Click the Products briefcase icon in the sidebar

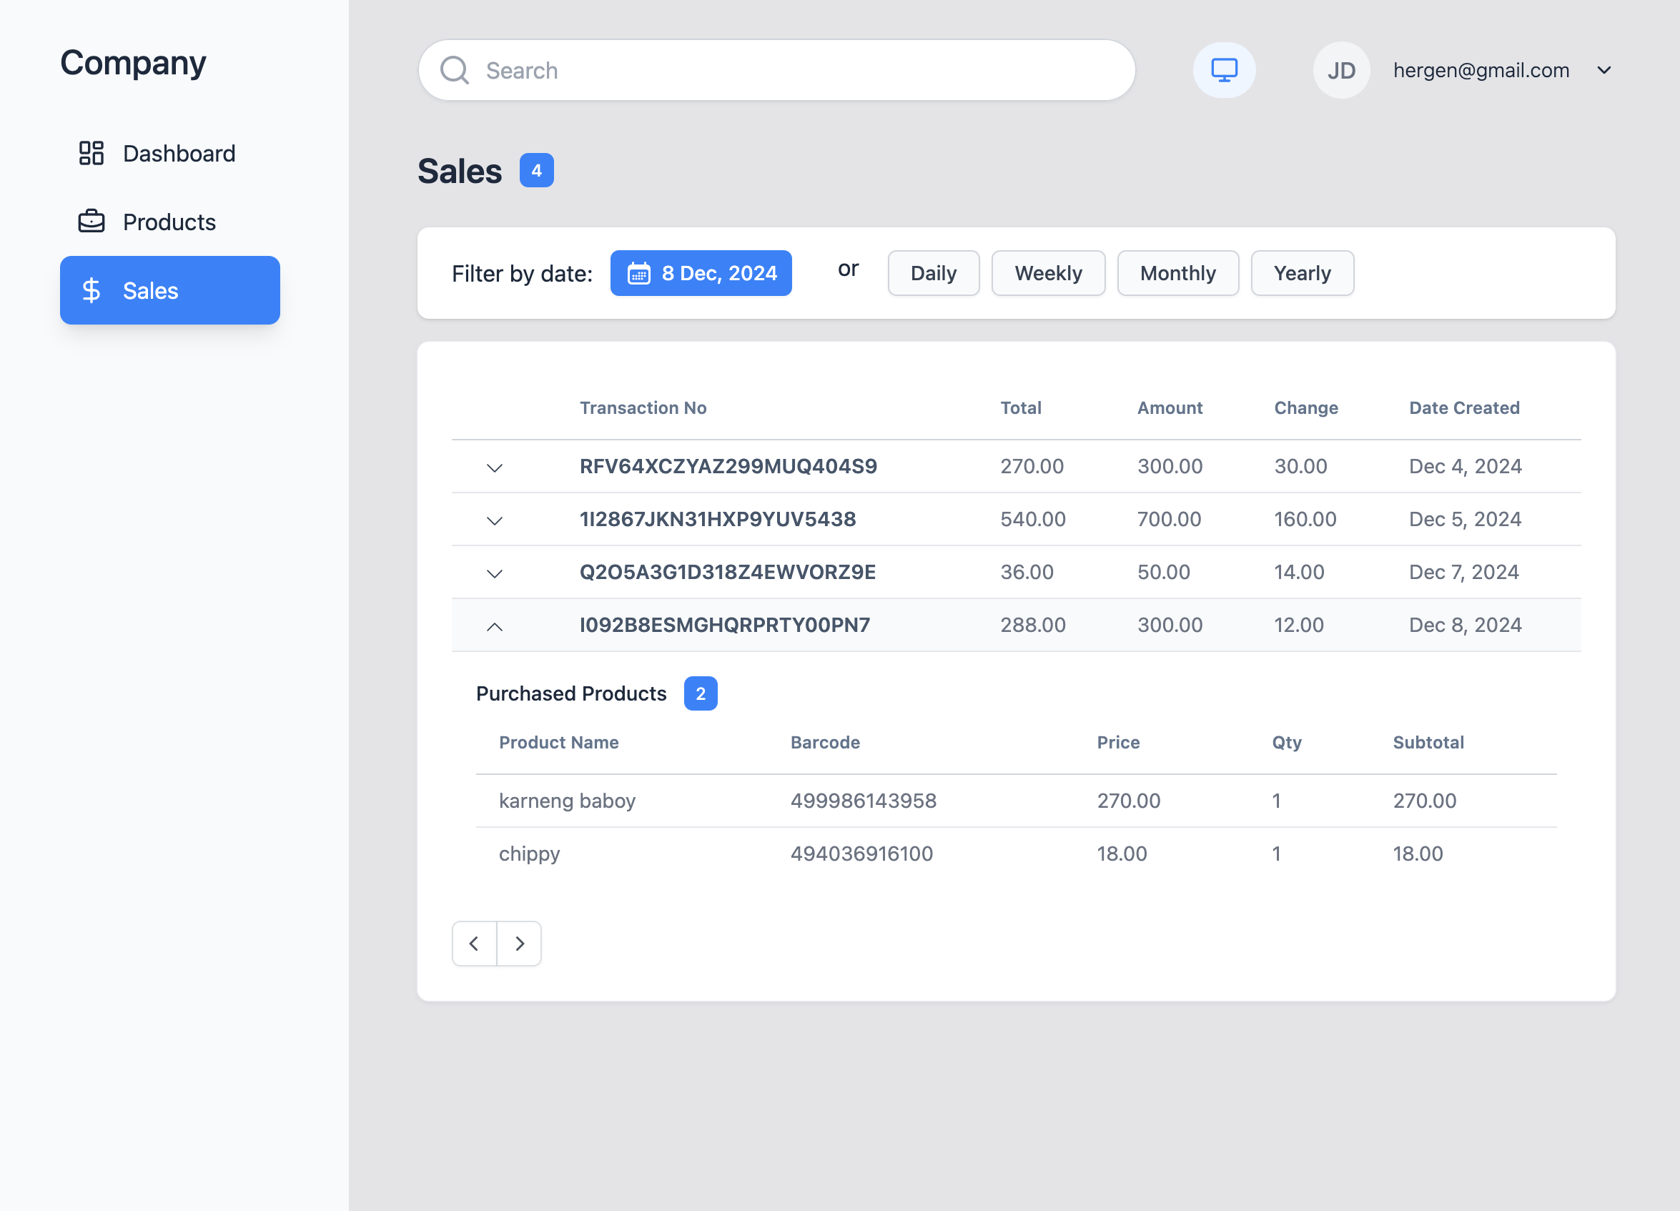click(91, 222)
